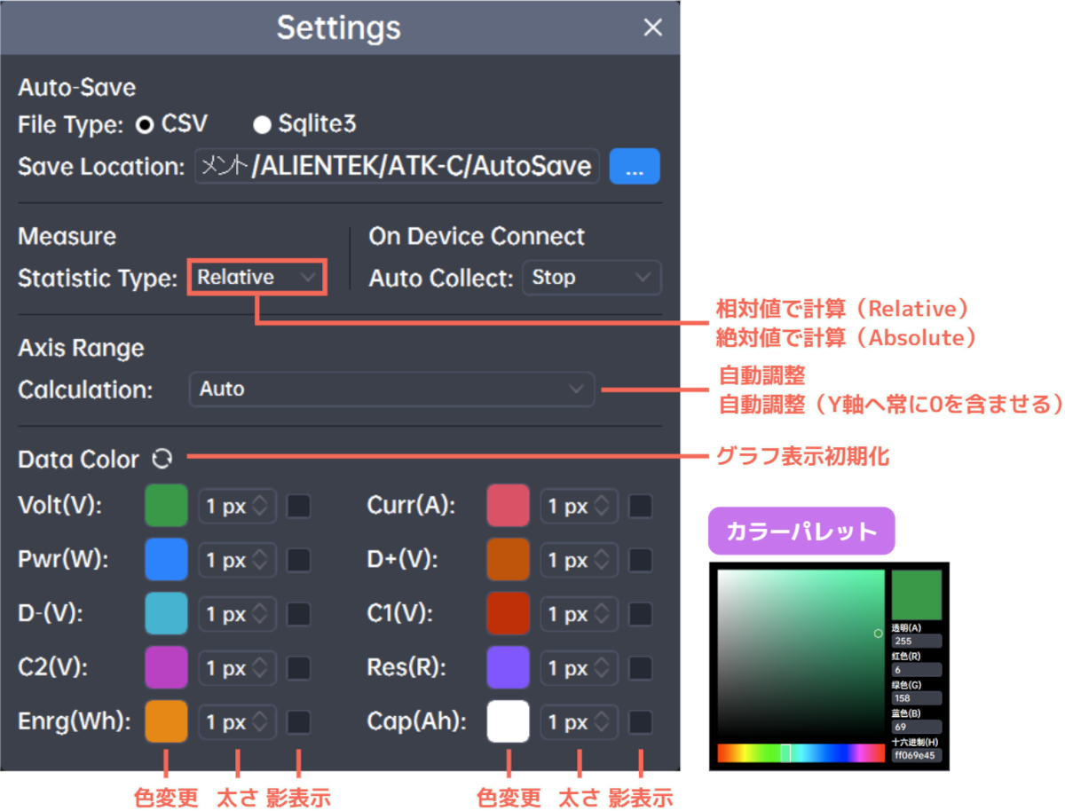Enable shadow checkbox for D-(V)
The width and height of the screenshot is (1065, 811).
click(x=299, y=614)
